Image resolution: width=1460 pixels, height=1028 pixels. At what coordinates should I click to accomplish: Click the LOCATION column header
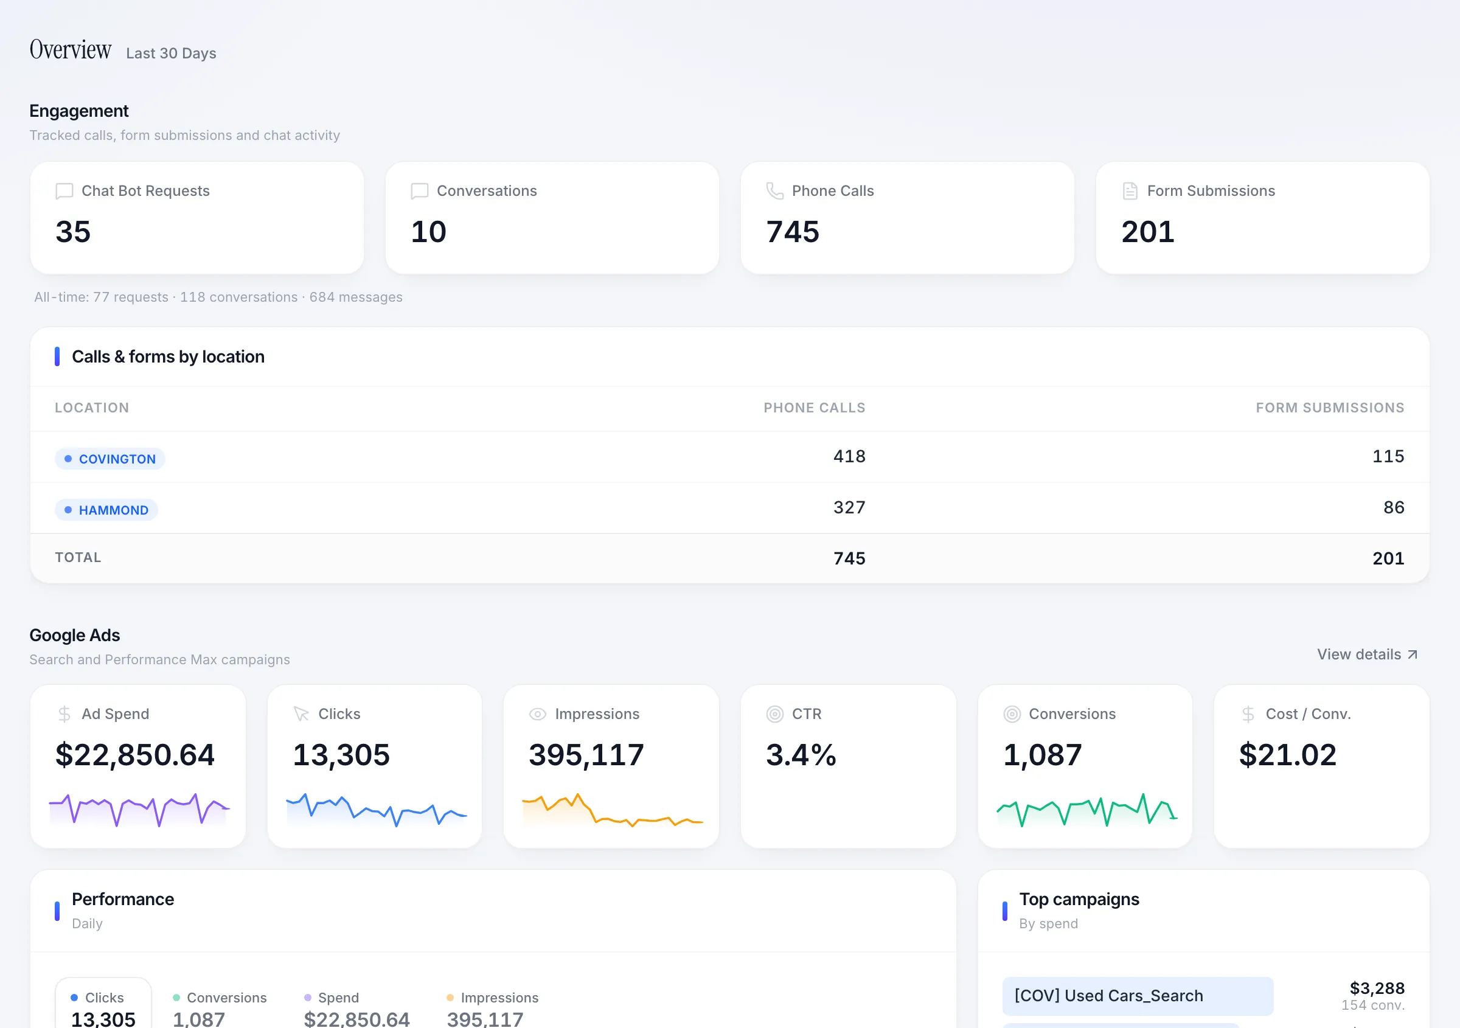[x=92, y=408]
